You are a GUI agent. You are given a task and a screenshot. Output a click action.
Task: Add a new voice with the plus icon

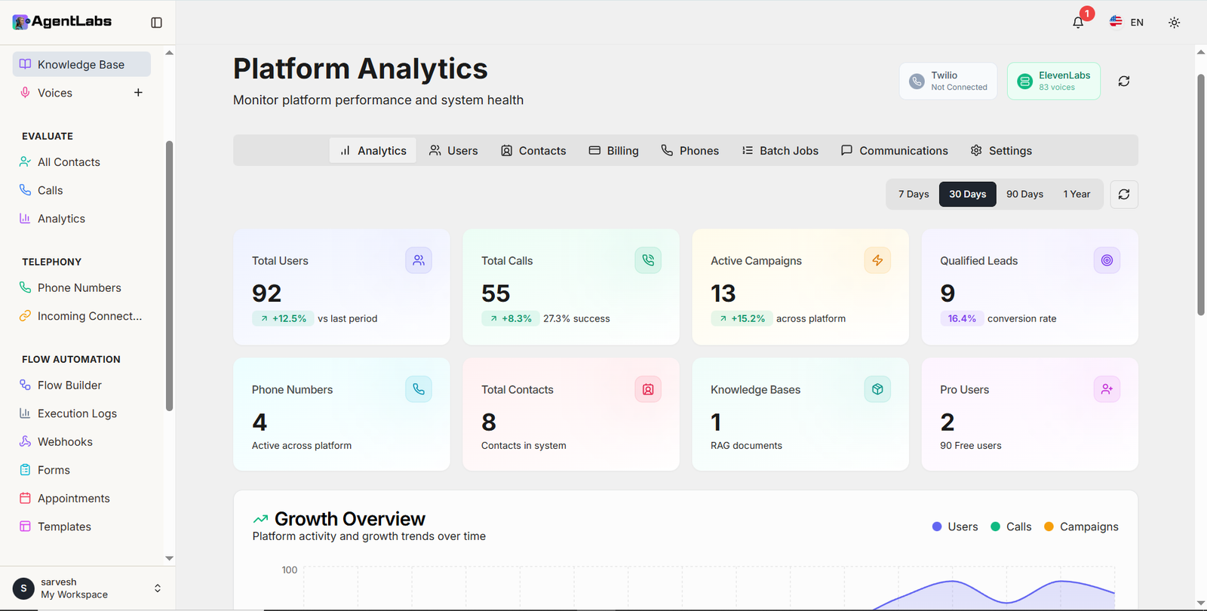click(x=138, y=93)
